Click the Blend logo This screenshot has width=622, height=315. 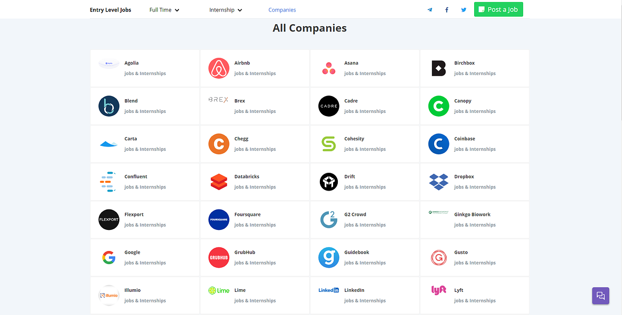click(109, 106)
